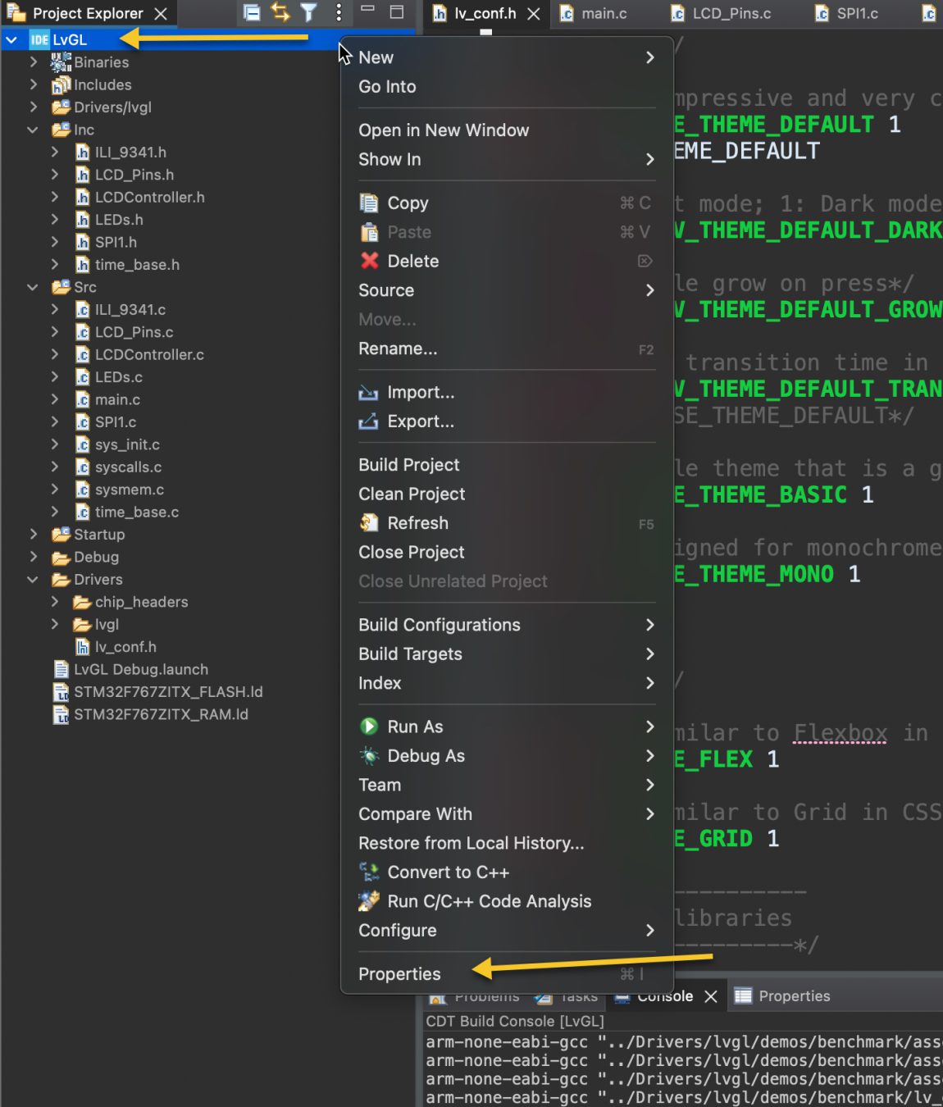Expand the Startup folder

point(33,534)
